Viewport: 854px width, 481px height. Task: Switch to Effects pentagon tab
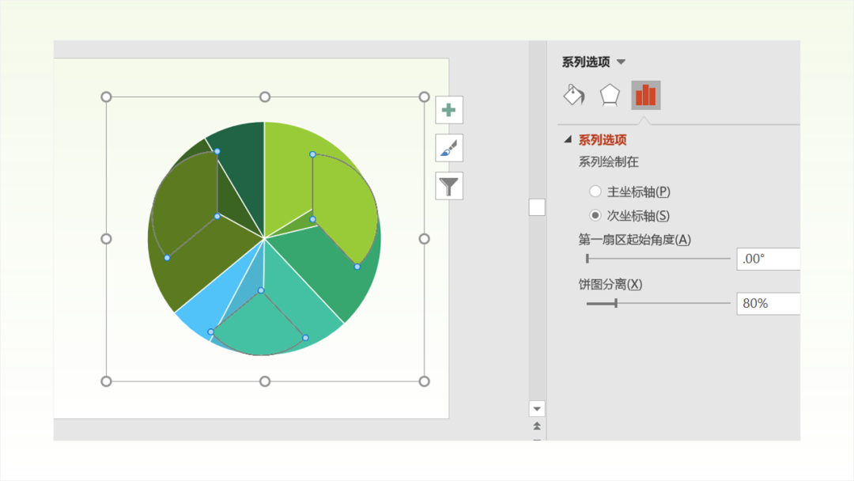610,95
